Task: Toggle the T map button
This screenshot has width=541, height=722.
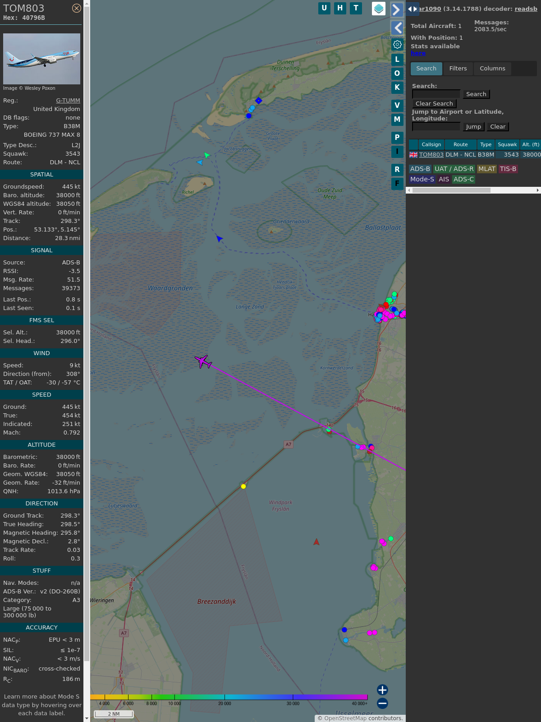Action: (356, 8)
